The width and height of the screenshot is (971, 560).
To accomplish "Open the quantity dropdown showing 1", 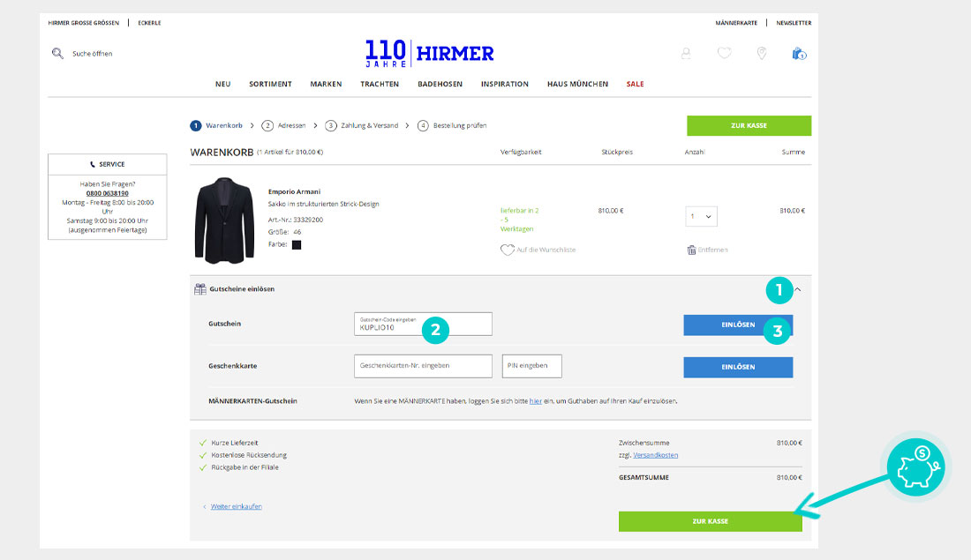I will pyautogui.click(x=701, y=217).
